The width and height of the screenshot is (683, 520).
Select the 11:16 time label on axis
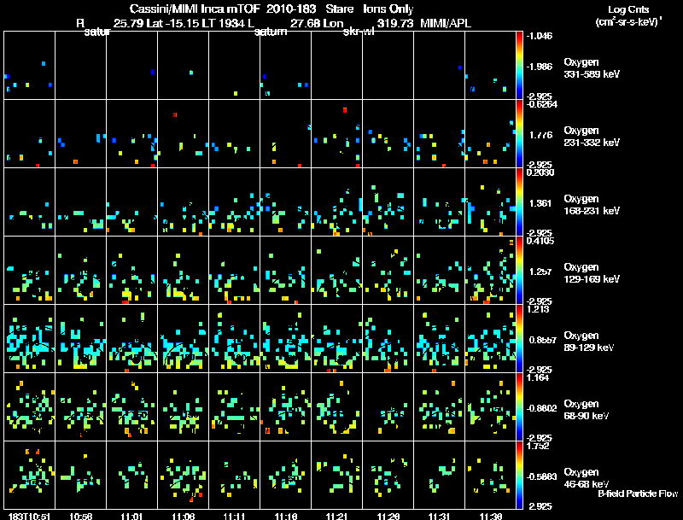tap(286, 516)
